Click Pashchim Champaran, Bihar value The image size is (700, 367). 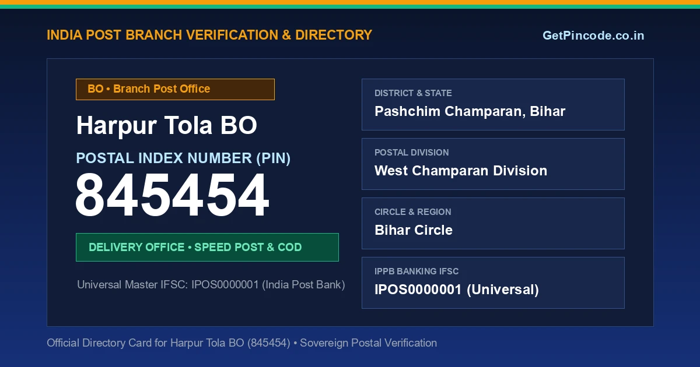[470, 111]
